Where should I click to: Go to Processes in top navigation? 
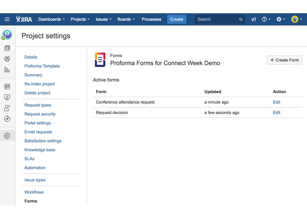click(x=152, y=19)
